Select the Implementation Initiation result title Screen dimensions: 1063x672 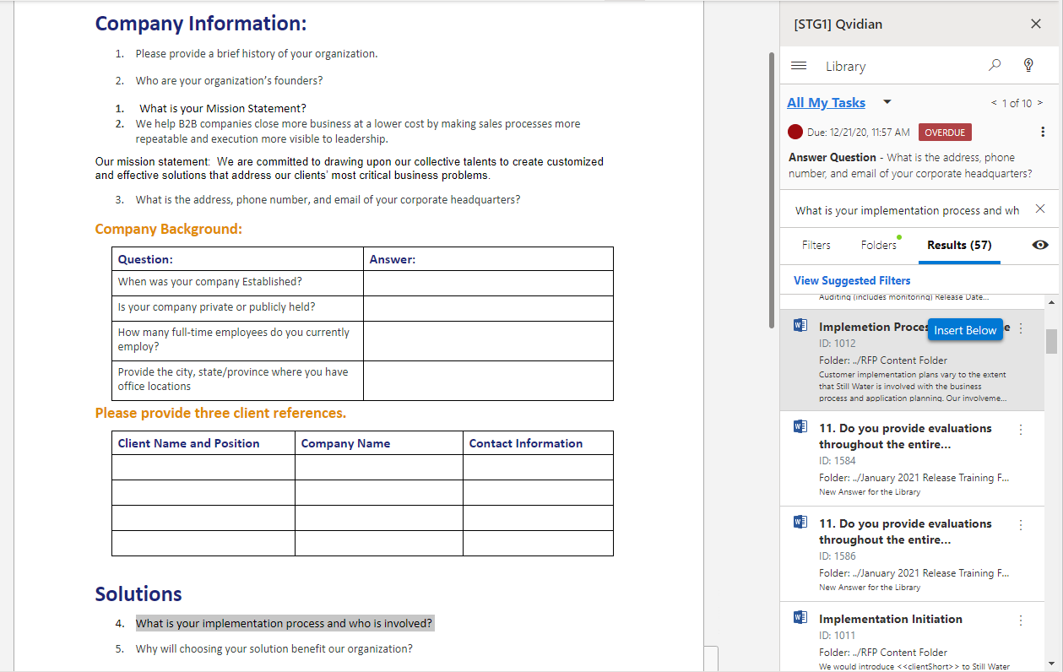coord(891,619)
